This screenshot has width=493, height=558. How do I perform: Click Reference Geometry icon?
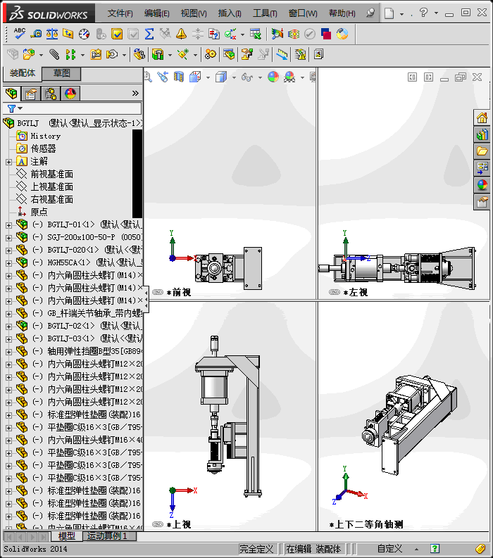click(x=183, y=54)
